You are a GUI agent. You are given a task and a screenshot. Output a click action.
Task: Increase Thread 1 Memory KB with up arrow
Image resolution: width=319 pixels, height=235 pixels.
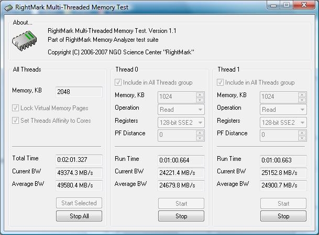(302, 95)
